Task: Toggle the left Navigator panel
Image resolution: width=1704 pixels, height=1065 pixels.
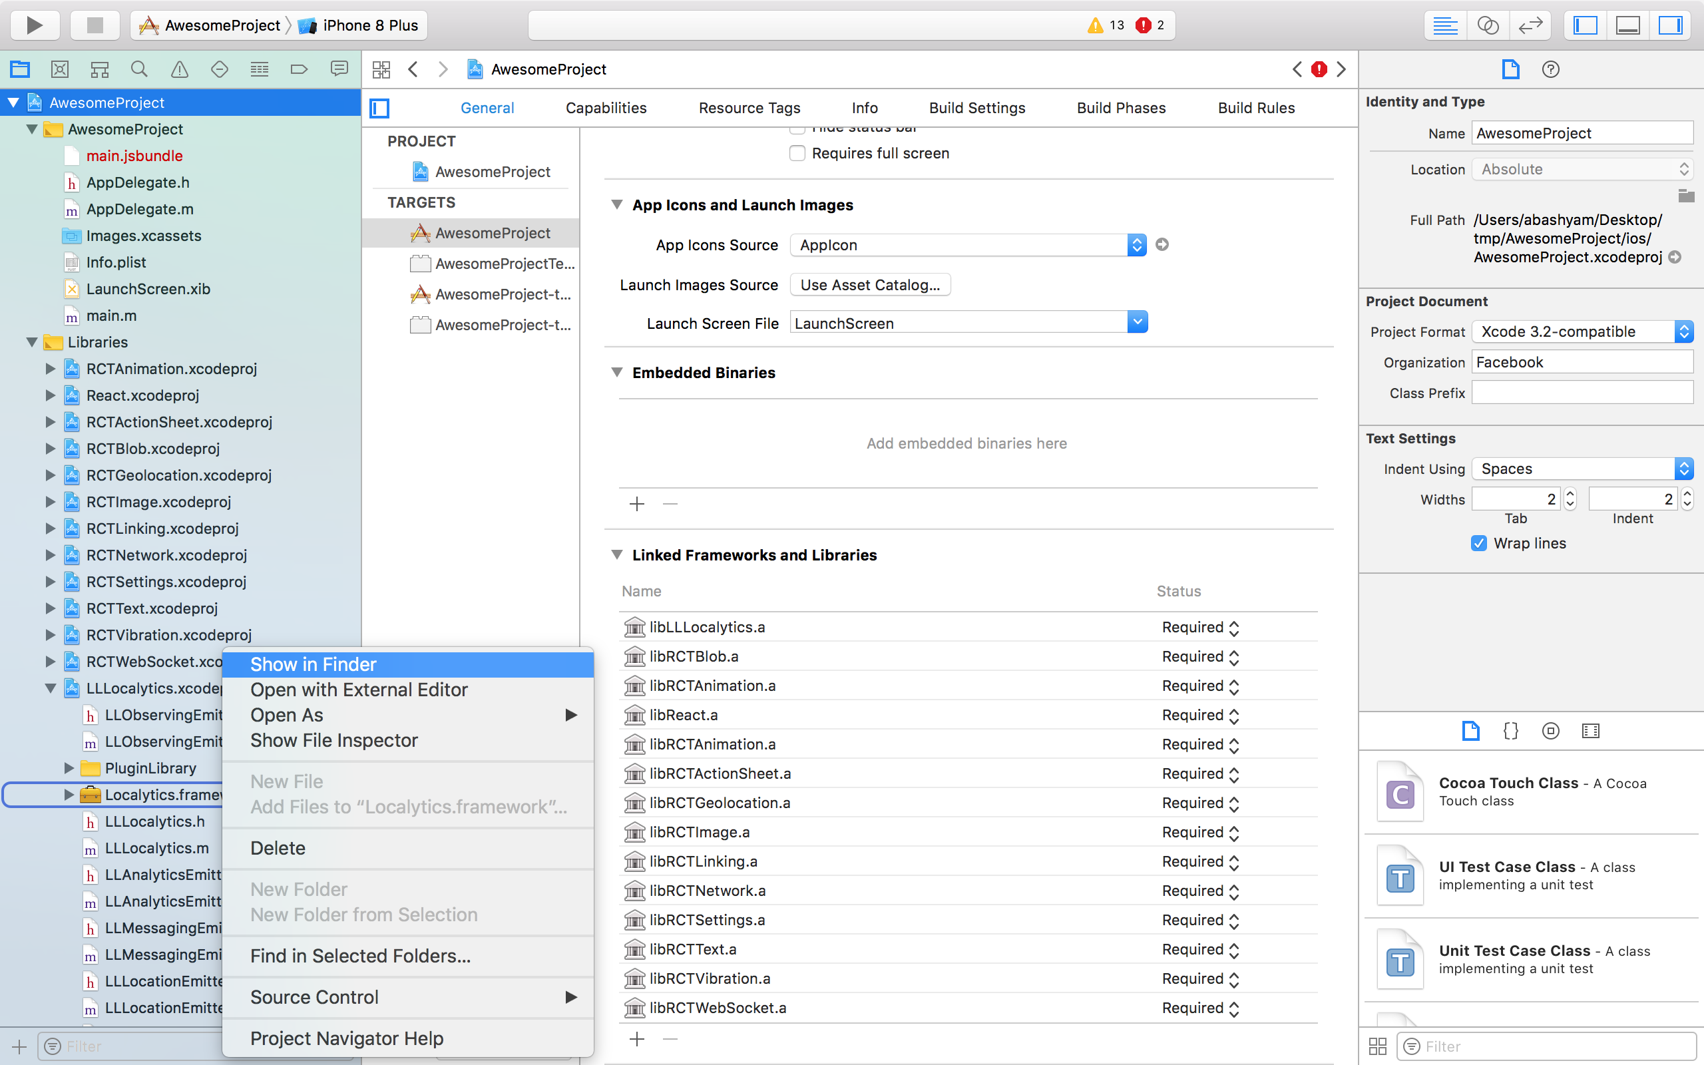Action: (1586, 25)
